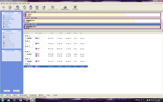Sort by the Type column header
The image size is (163, 102).
pos(84,33)
